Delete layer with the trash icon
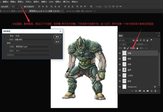This screenshot has height=112, width=163. pyautogui.click(x=155, y=91)
